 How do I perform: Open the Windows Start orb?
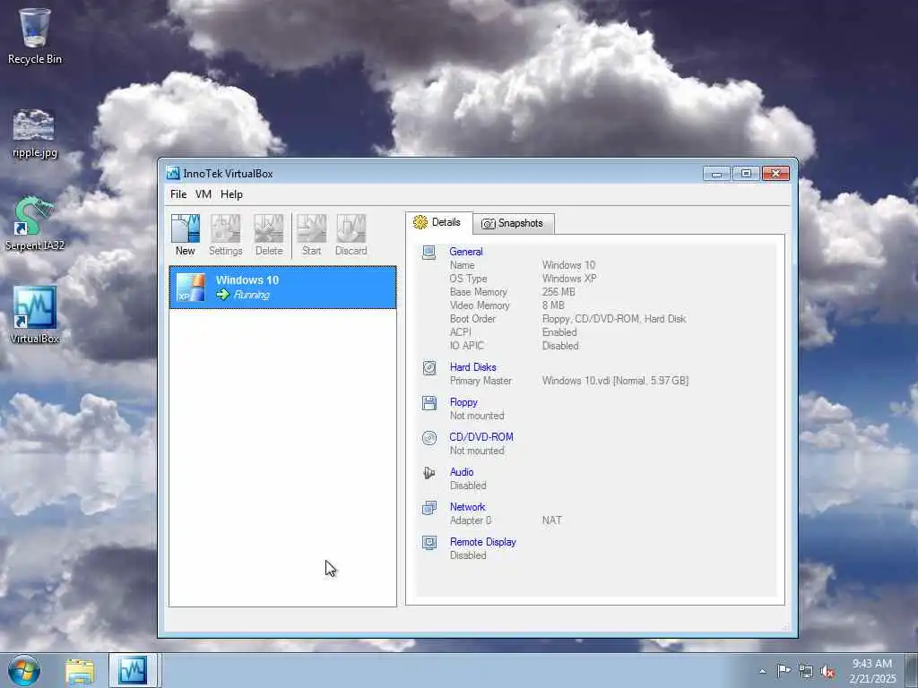pos(24,670)
